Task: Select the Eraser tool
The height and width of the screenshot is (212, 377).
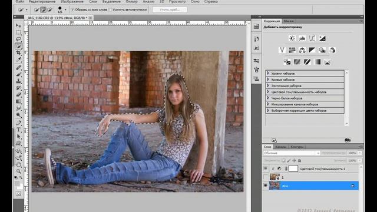Action: click(x=18, y=95)
